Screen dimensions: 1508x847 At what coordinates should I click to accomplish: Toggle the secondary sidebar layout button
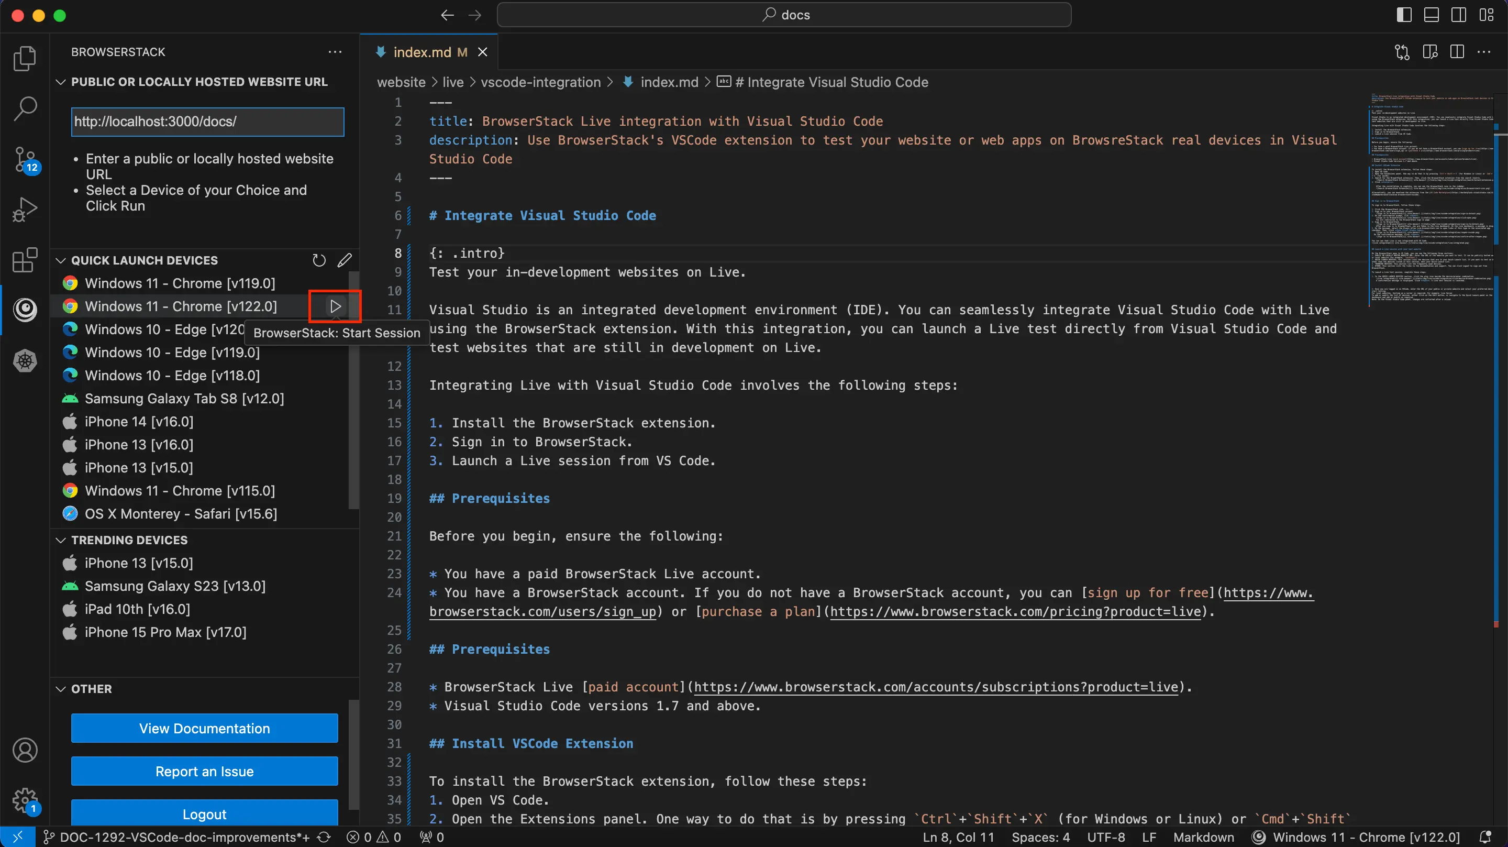click(1459, 15)
